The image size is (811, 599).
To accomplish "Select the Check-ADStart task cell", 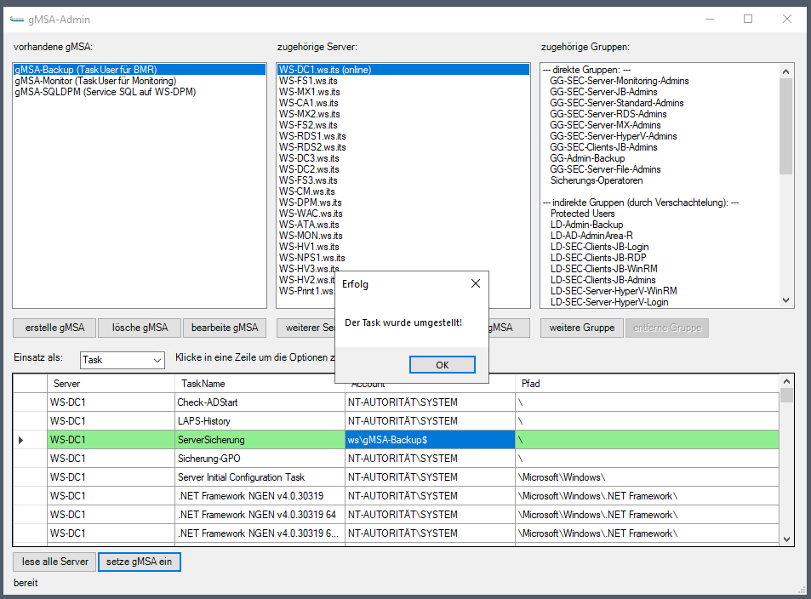I will pos(260,402).
